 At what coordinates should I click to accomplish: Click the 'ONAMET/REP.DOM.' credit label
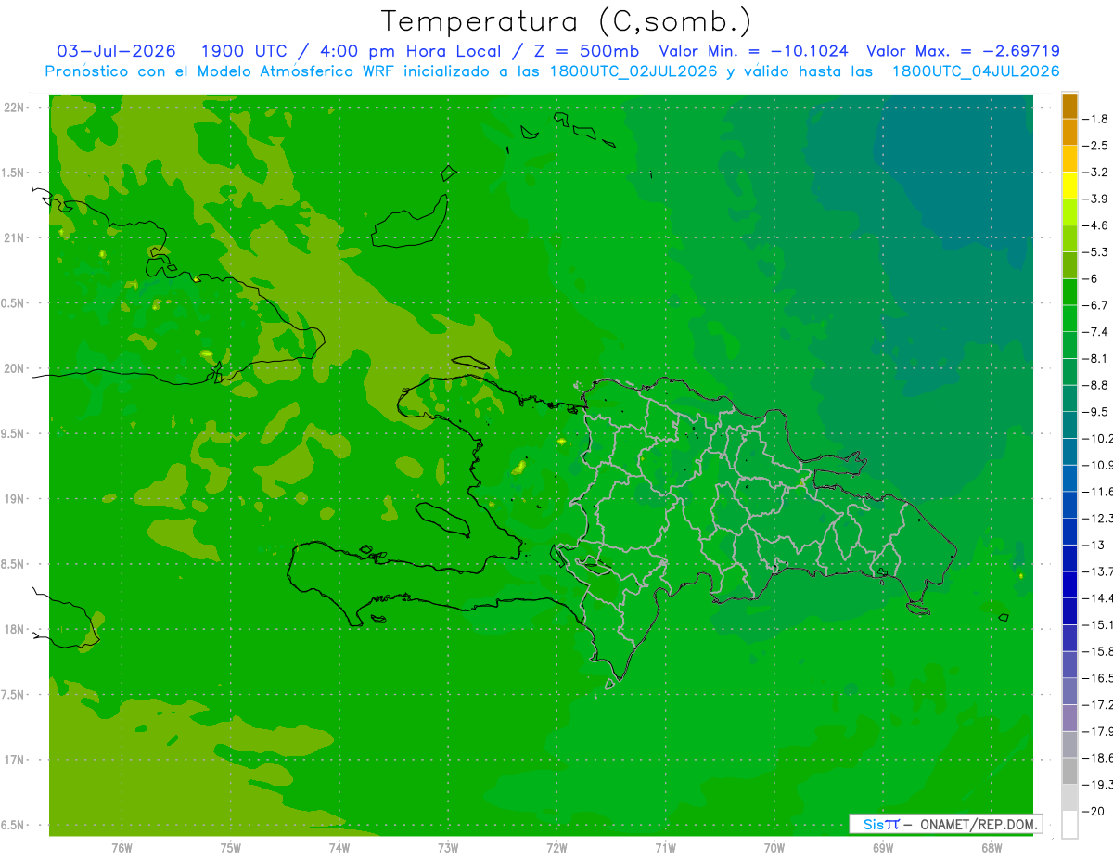[978, 824]
